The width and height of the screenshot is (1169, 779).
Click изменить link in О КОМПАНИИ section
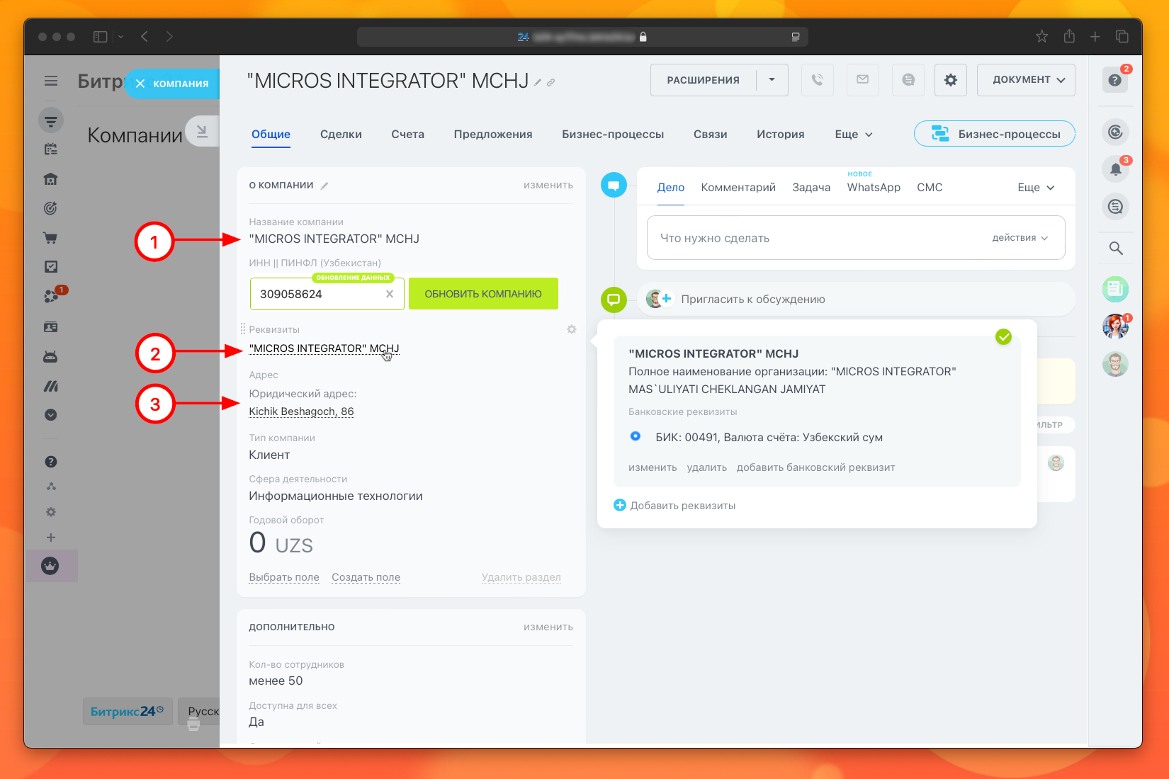(548, 186)
